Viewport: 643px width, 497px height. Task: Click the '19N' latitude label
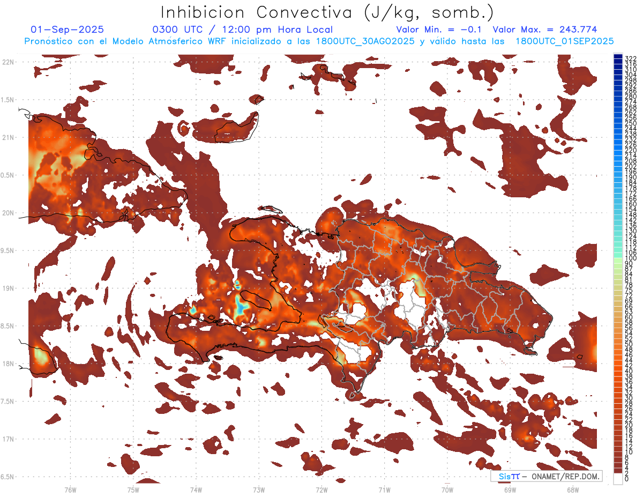[x=8, y=288]
